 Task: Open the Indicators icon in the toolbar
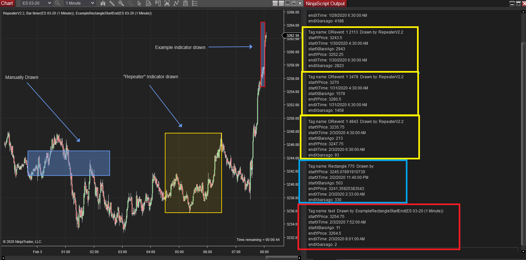pyautogui.click(x=167, y=3)
